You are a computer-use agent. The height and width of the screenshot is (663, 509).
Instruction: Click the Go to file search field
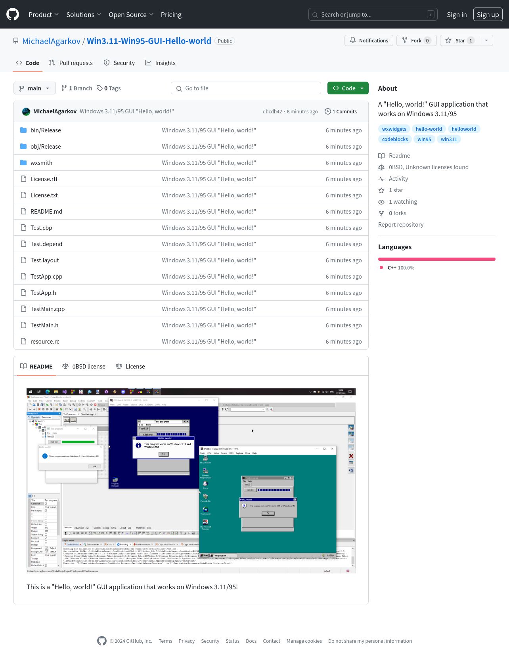[x=246, y=88]
